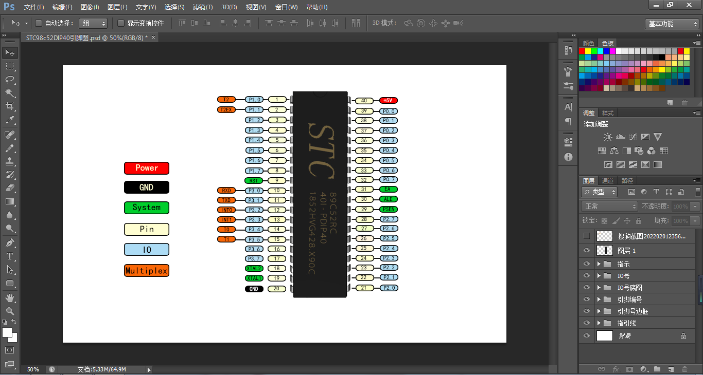
Task: Select the Eyedropper tool
Action: coord(10,120)
